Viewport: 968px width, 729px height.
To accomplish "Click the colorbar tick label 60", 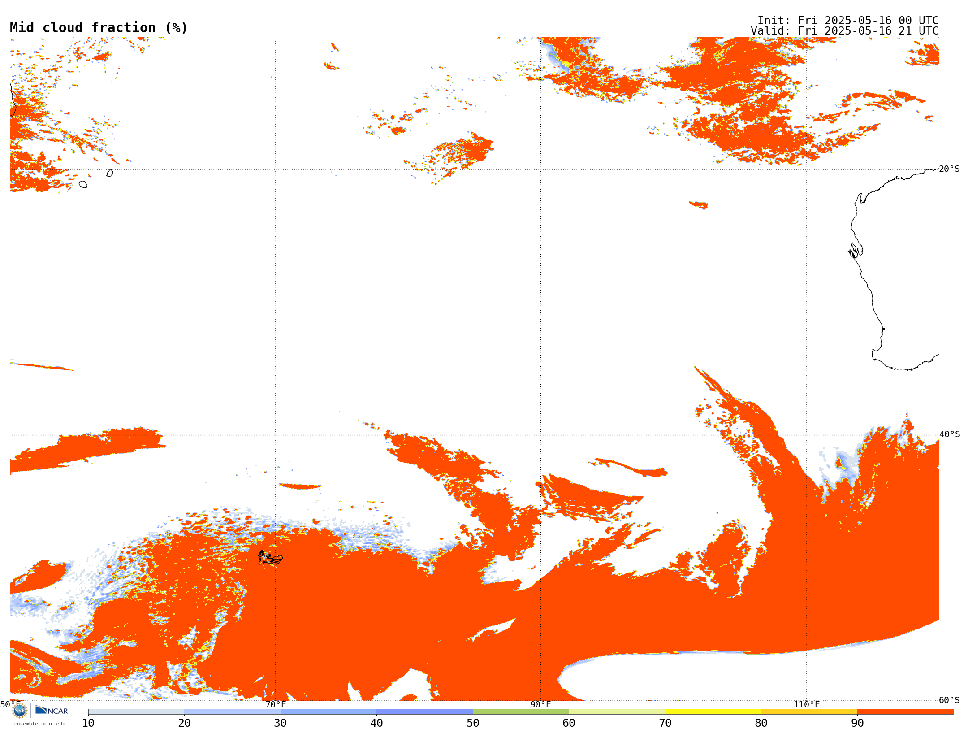I will click(569, 723).
